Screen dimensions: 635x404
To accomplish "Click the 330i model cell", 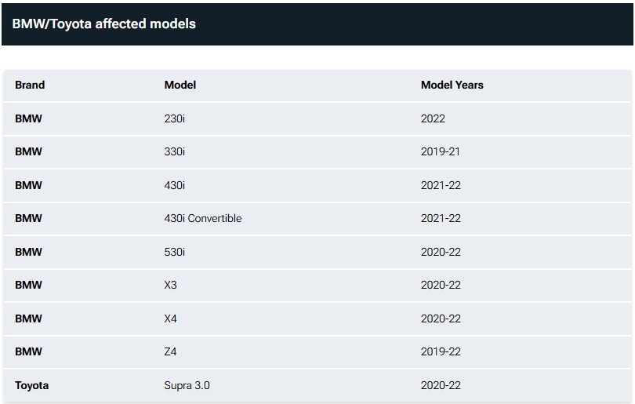I will [175, 151].
